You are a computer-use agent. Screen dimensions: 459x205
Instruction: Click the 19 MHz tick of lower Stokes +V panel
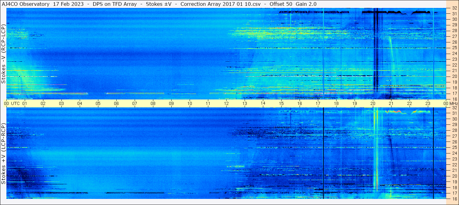454,182
